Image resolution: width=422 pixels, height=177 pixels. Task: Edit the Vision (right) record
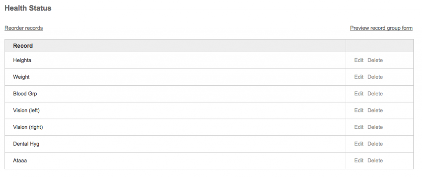(359, 127)
